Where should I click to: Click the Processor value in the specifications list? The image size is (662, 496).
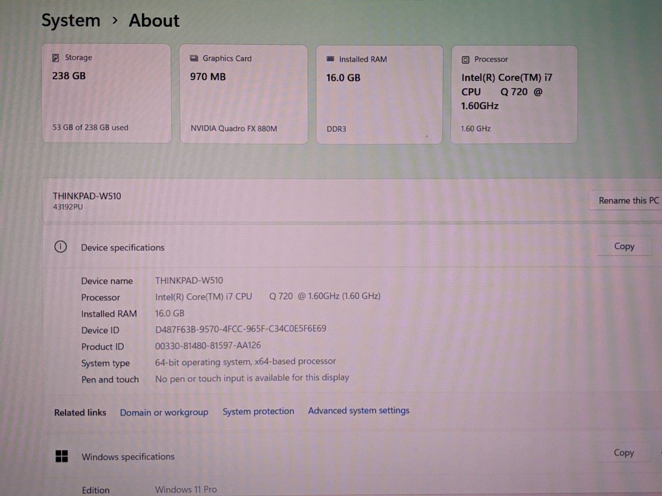(268, 296)
